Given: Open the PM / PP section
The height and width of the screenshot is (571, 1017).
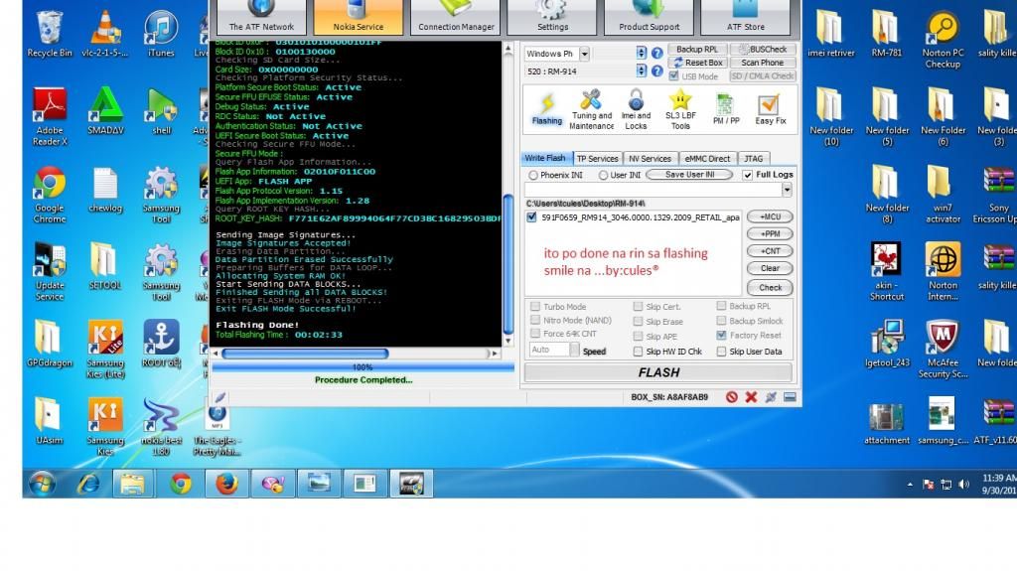Looking at the screenshot, I should (x=725, y=107).
